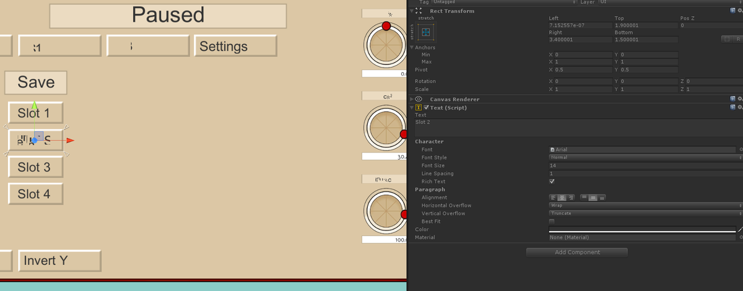Click the Right value field

pos(580,40)
